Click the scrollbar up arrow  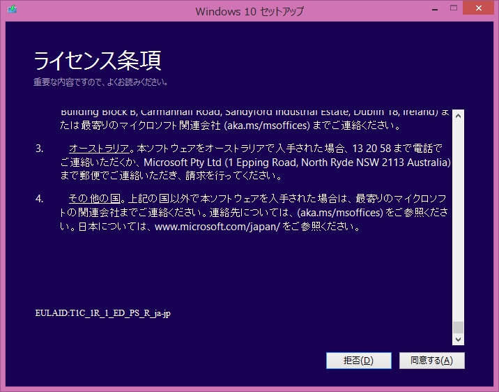[x=459, y=116]
